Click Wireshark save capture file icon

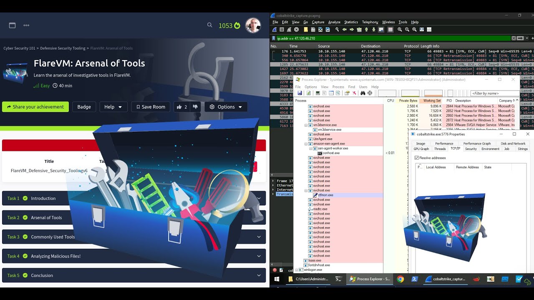[313, 30]
